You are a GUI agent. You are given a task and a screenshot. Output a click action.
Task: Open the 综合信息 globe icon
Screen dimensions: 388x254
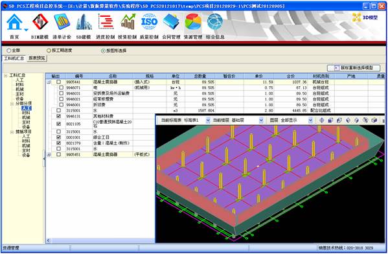[x=215, y=22]
